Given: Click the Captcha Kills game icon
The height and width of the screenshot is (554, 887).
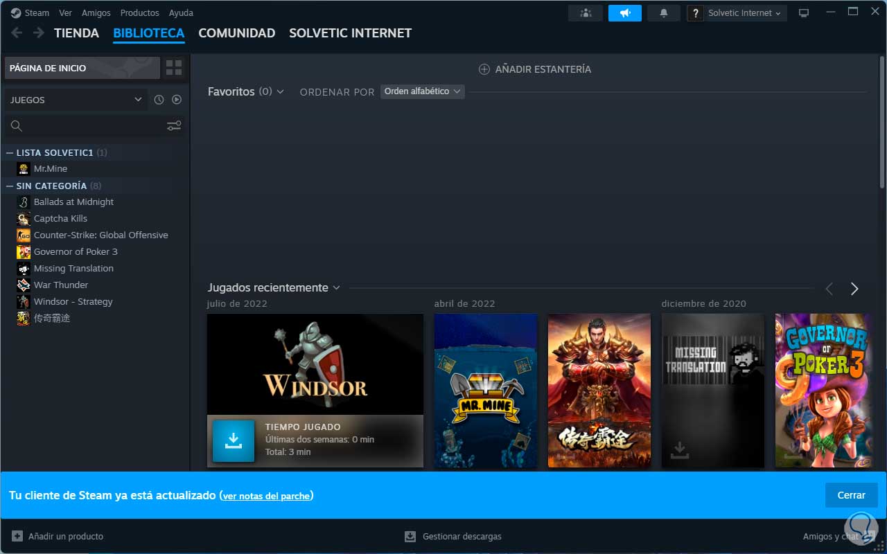Looking at the screenshot, I should click(24, 219).
